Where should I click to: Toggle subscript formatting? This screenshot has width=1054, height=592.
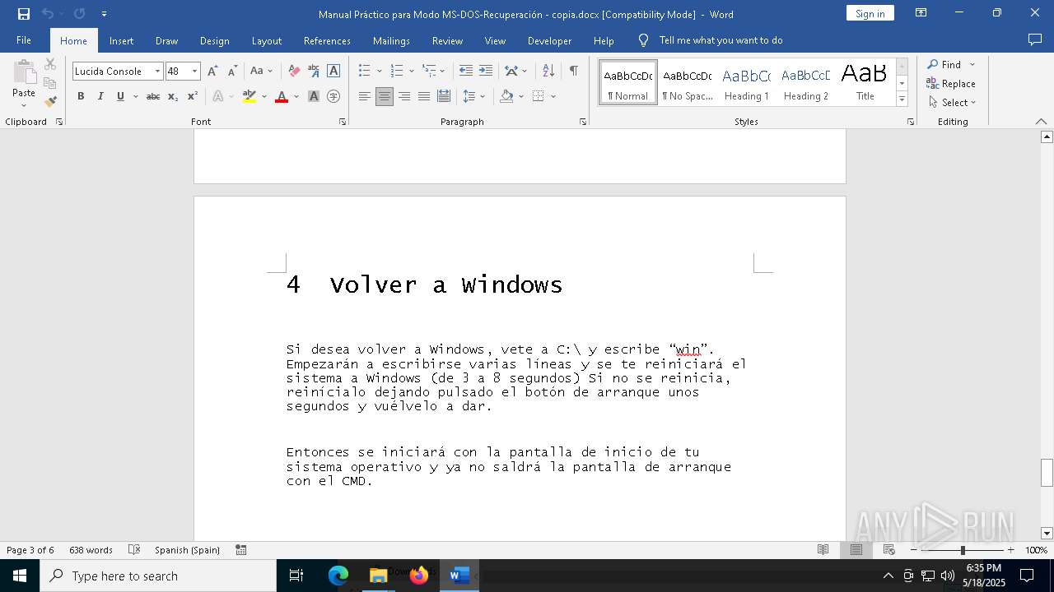173,96
